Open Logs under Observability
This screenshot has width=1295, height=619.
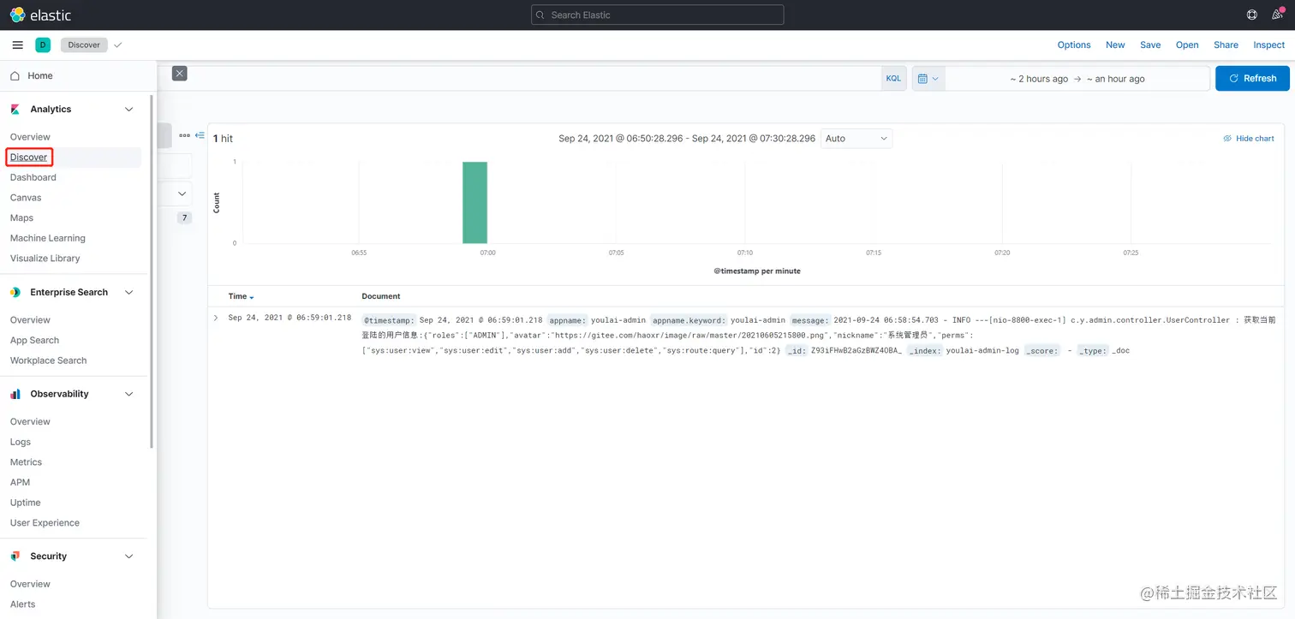click(21, 442)
